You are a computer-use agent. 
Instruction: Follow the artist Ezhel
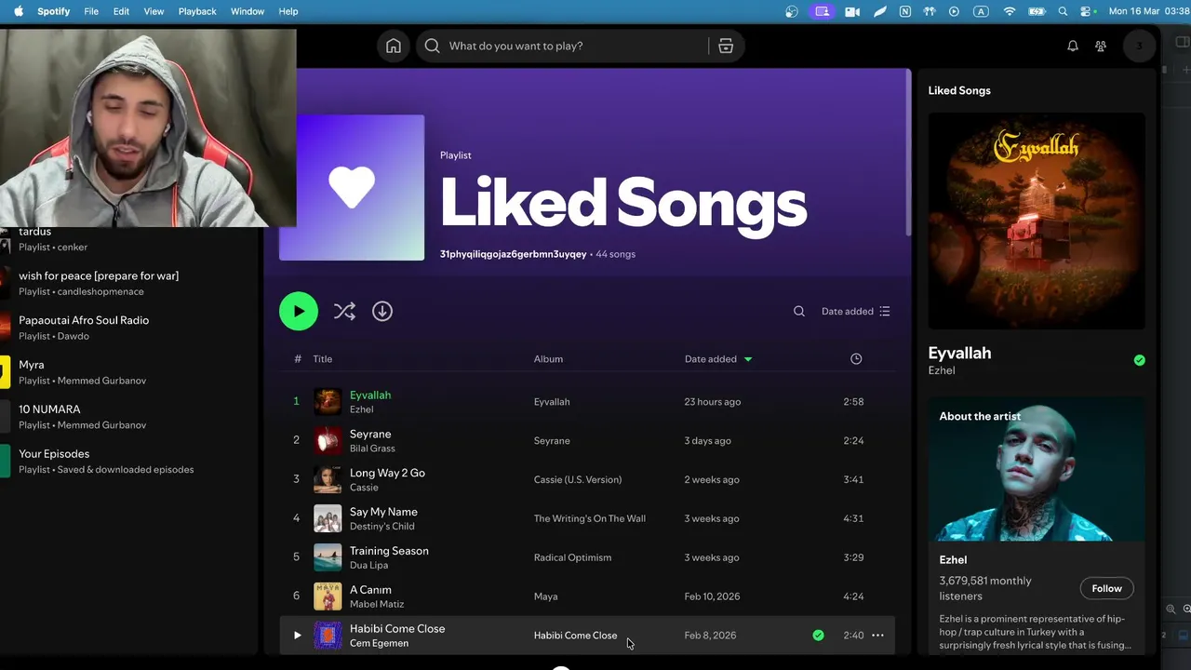[1106, 588]
